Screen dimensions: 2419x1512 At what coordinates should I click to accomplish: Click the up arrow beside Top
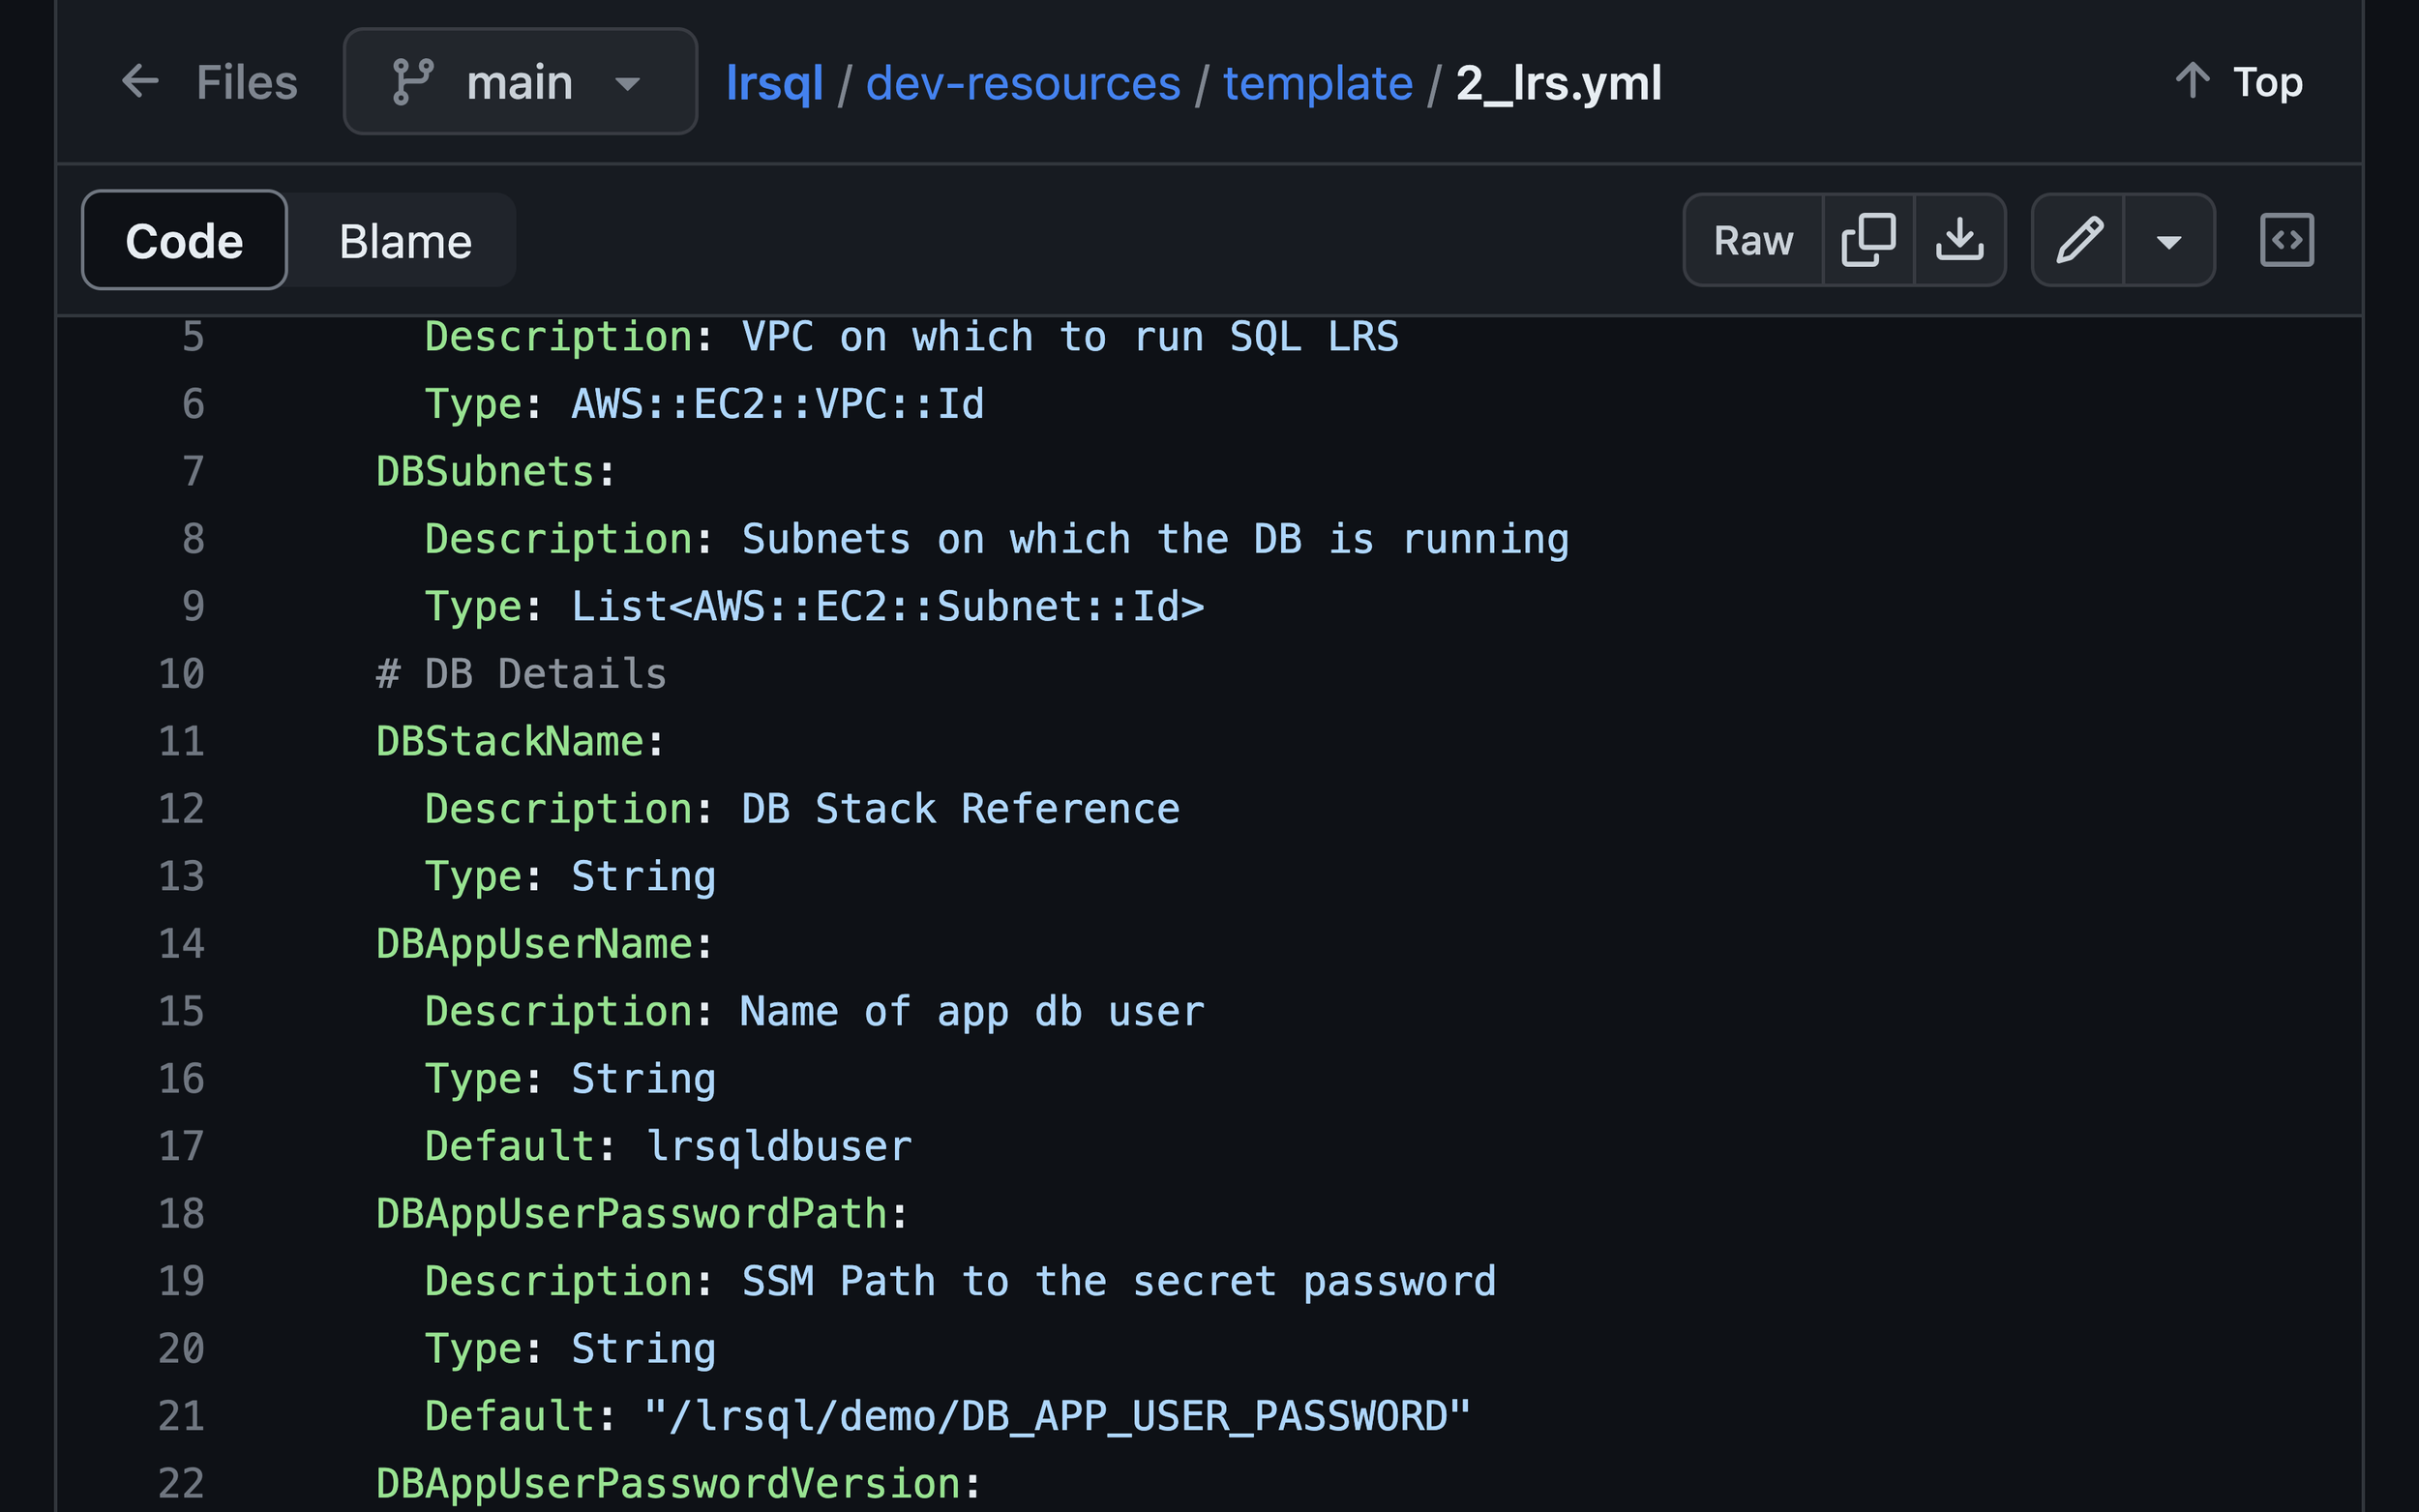[x=2191, y=81]
